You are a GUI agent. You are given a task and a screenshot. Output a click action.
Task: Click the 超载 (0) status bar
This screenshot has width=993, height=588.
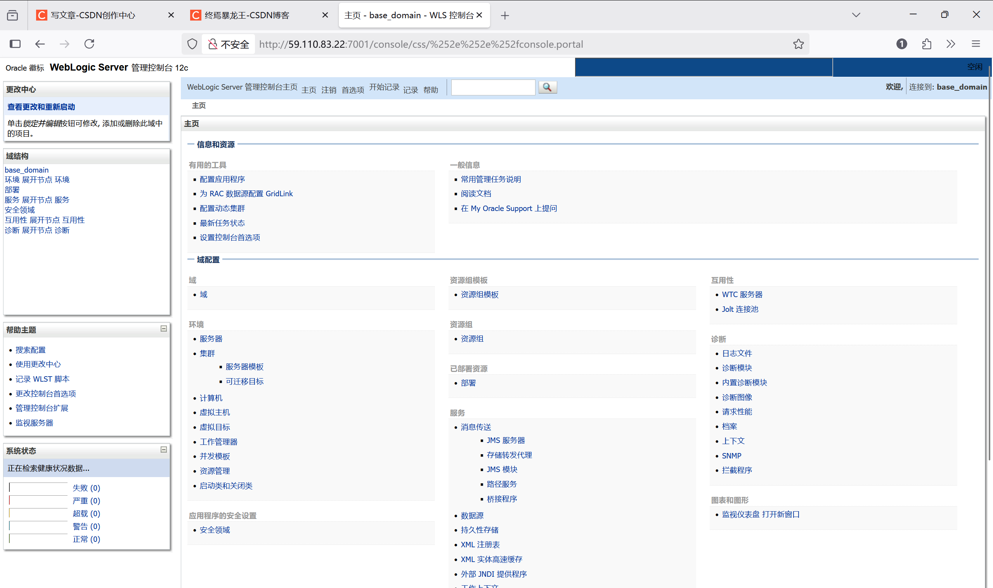pyautogui.click(x=38, y=513)
